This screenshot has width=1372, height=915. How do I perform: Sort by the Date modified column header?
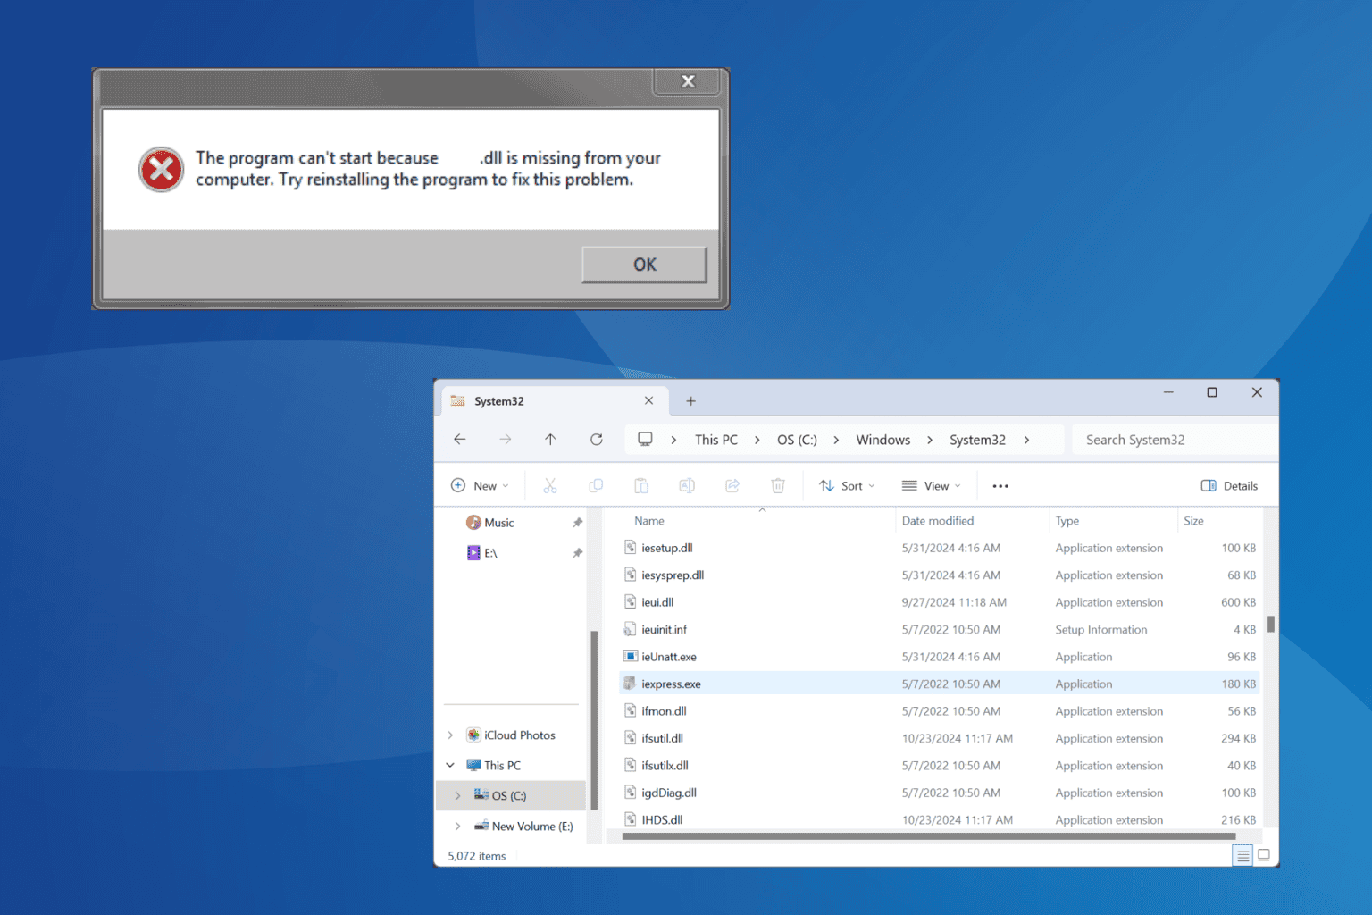point(938,521)
